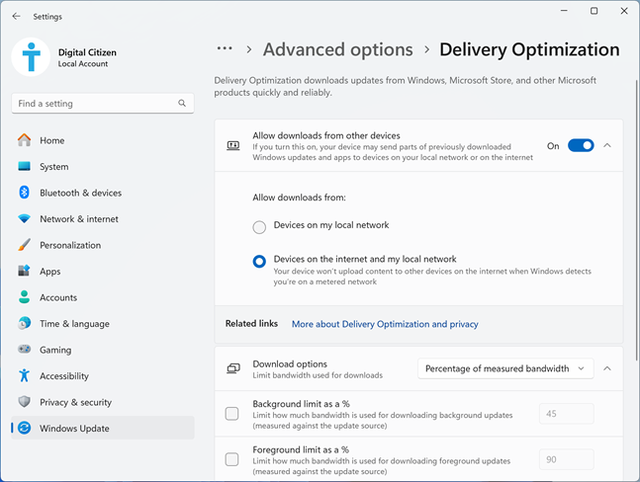Image resolution: width=640 pixels, height=482 pixels.
Task: Go back to Advanced options breadcrumb
Action: (338, 49)
